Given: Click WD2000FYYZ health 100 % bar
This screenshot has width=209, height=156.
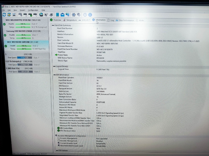Looking at the screenshot, I should click(x=23, y=24).
